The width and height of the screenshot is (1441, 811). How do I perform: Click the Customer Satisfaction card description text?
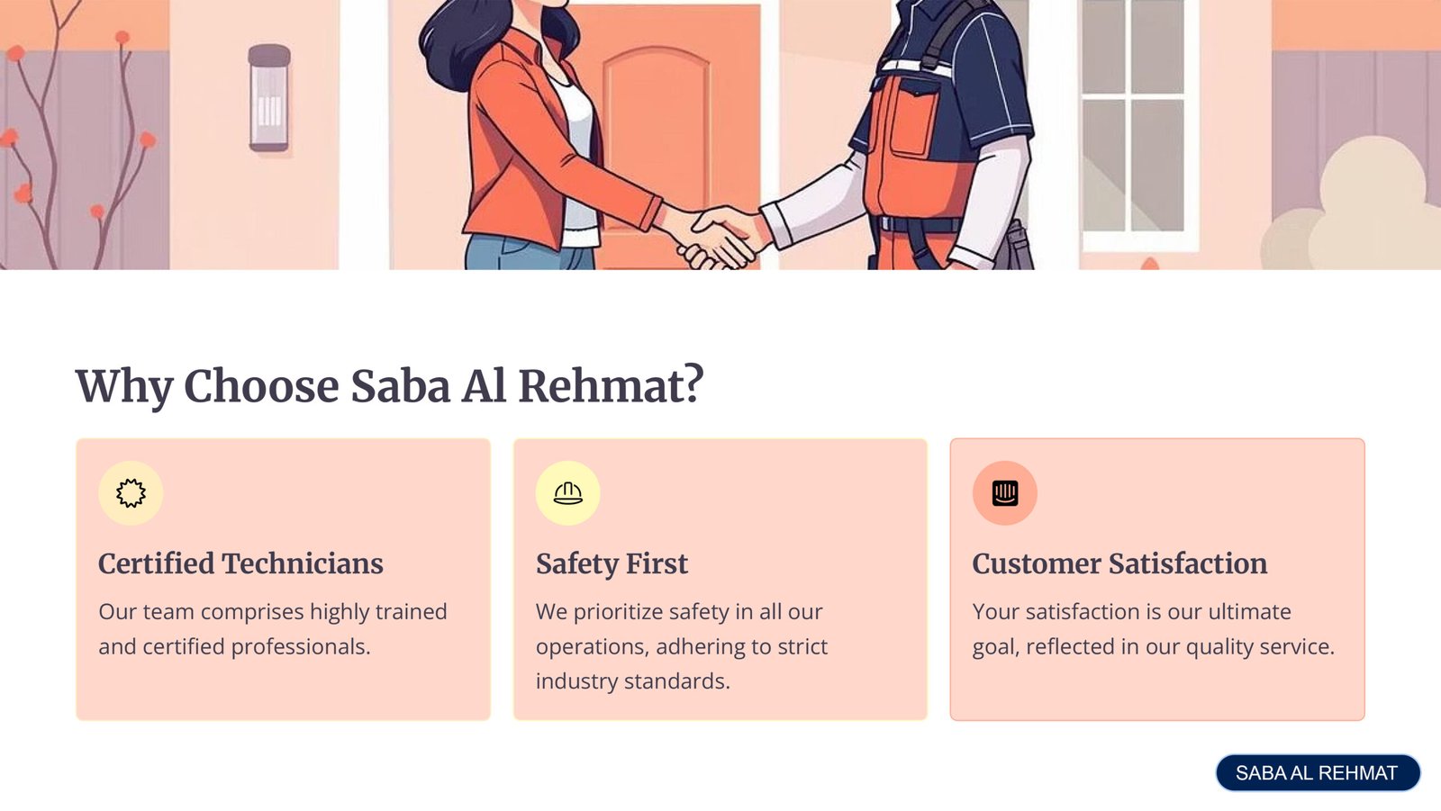(x=1153, y=629)
